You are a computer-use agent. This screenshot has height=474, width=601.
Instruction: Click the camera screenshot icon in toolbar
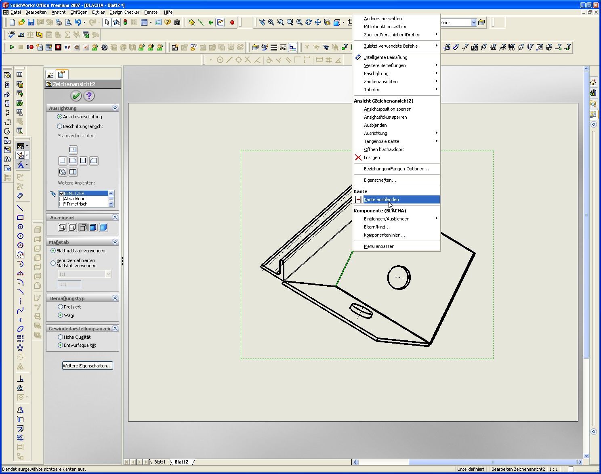pyautogui.click(x=177, y=23)
